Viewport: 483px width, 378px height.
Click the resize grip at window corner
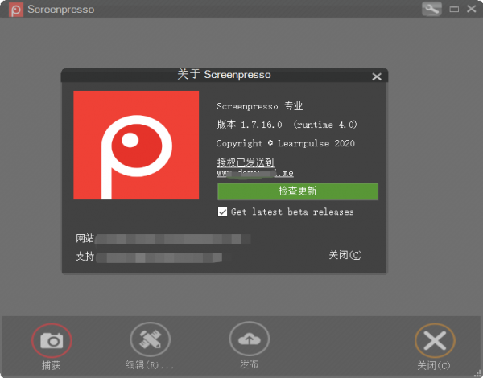coord(479,374)
